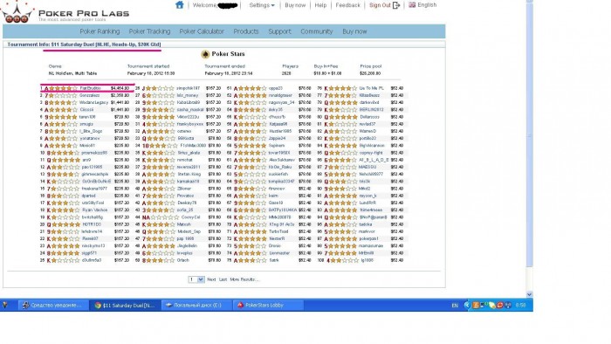Open player Lionmaster profile
611x344 pixels.
click(279, 253)
